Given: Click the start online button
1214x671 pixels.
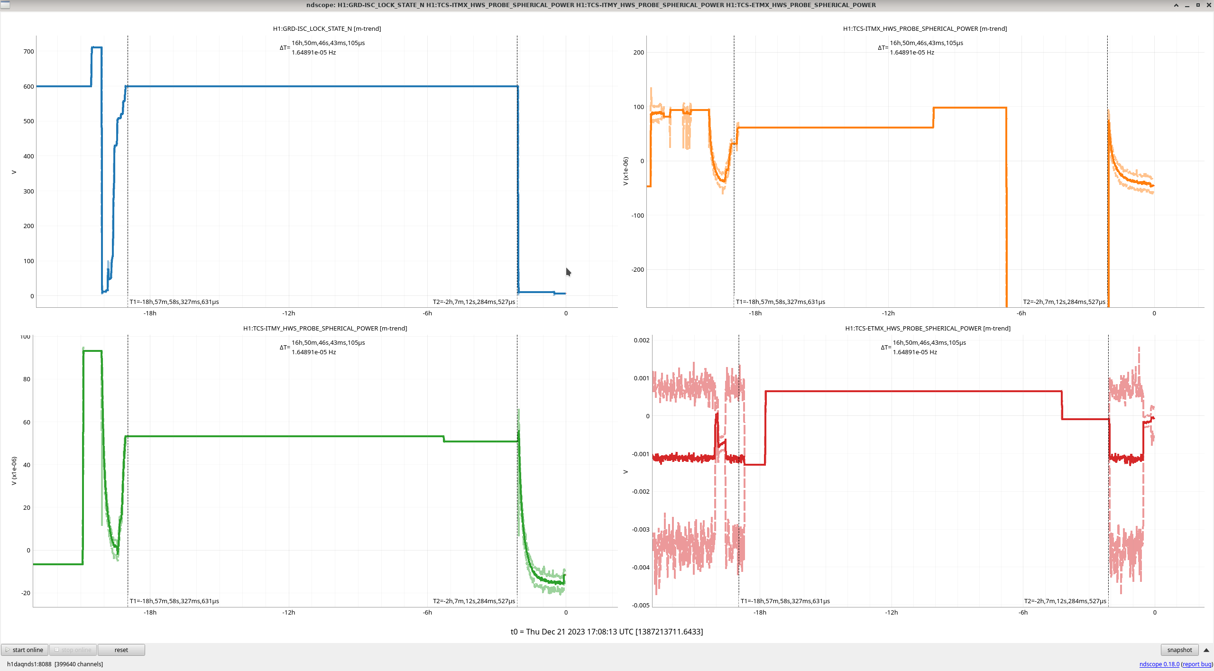Looking at the screenshot, I should pos(25,650).
